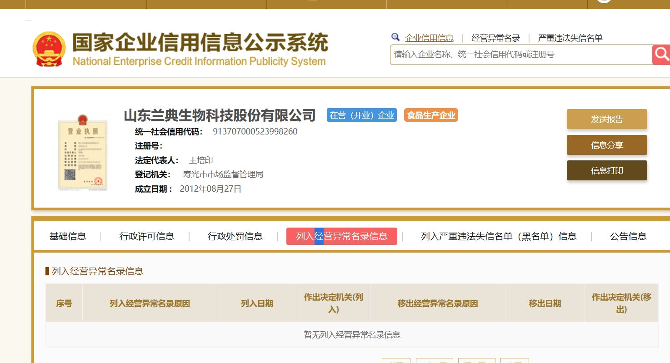This screenshot has height=363, width=670.
Task: Click the 作出决定机关(列入) column header
Action: coord(334,303)
